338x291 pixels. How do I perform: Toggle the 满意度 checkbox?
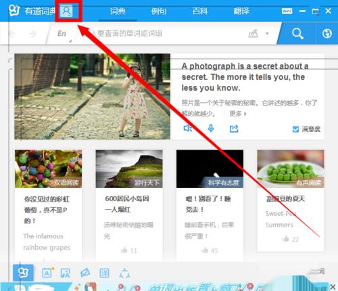click(295, 129)
